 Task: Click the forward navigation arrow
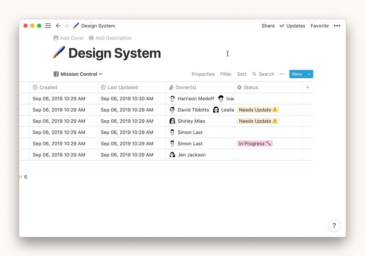66,26
